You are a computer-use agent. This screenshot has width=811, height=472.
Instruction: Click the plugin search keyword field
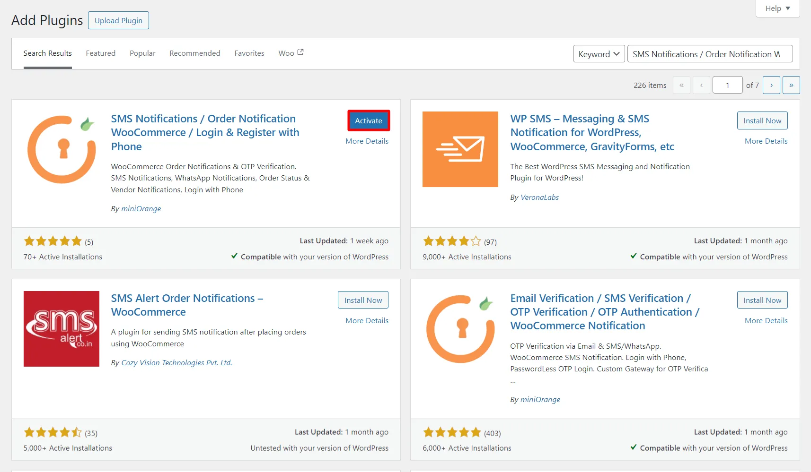coord(710,54)
